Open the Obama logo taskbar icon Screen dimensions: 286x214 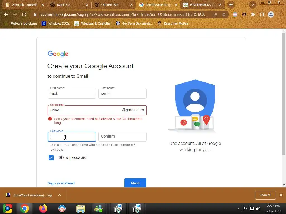coord(62,208)
